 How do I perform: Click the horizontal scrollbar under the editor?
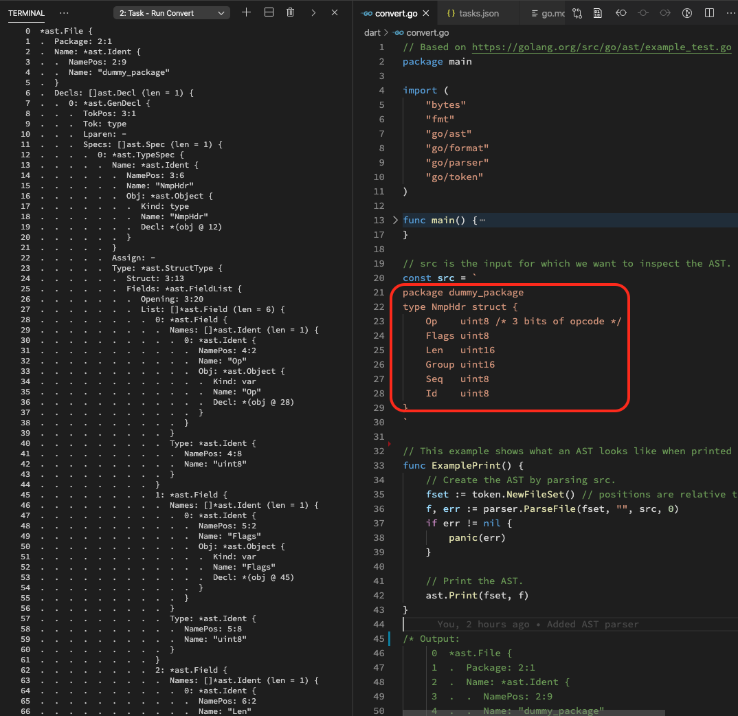click(533, 713)
